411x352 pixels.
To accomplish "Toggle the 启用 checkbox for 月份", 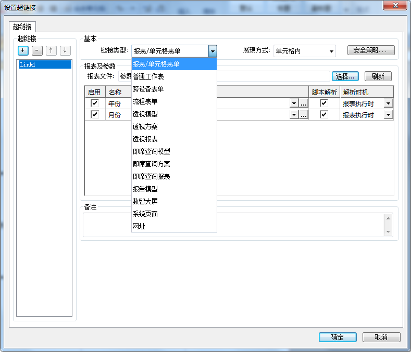I will pos(95,114).
